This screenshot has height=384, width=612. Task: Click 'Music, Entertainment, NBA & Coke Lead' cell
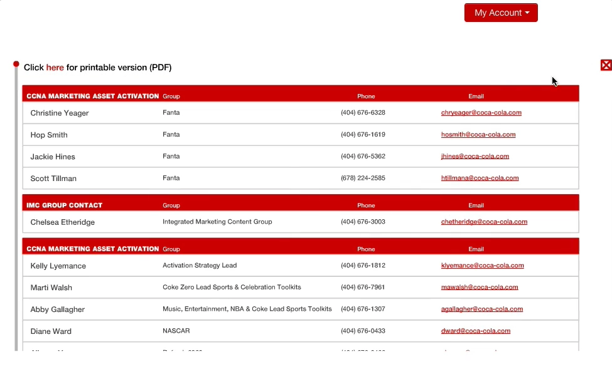[247, 309]
